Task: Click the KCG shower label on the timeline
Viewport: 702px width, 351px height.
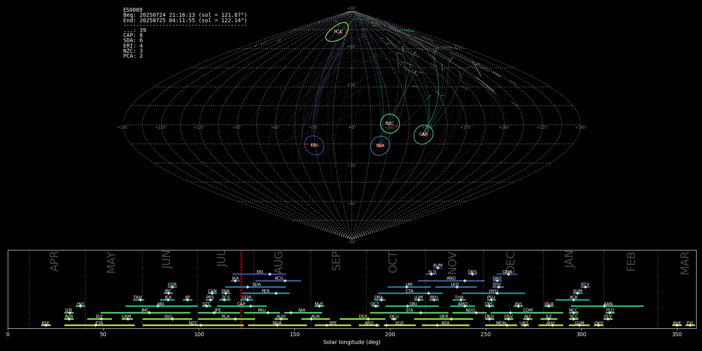Action: [x=279, y=278]
